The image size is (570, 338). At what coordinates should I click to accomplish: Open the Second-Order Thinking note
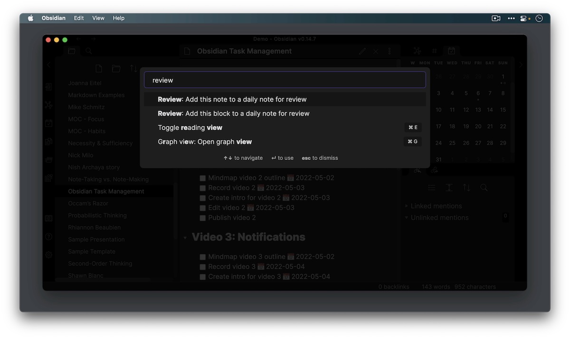100,263
